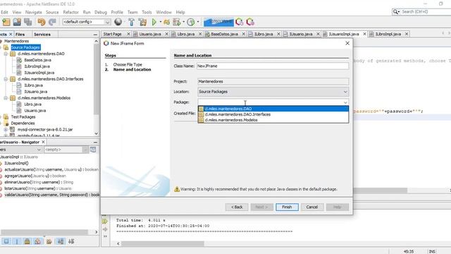Open the Tools menu
451x254 pixels.
pyautogui.click(x=147, y=12)
